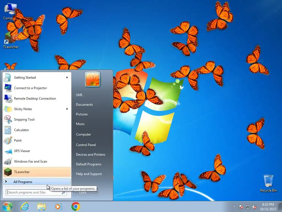Open Pictures from Start menu
Screen dimensions: 282x212
coord(82,114)
